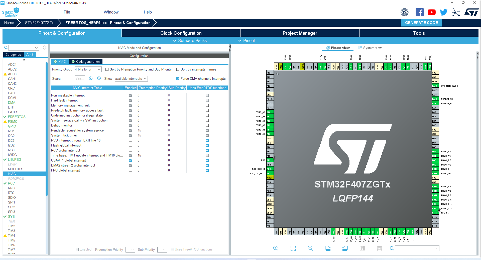Viewport: 481px width, 260px height.
Task: Go to previous search result arrow
Action: pos(91,78)
